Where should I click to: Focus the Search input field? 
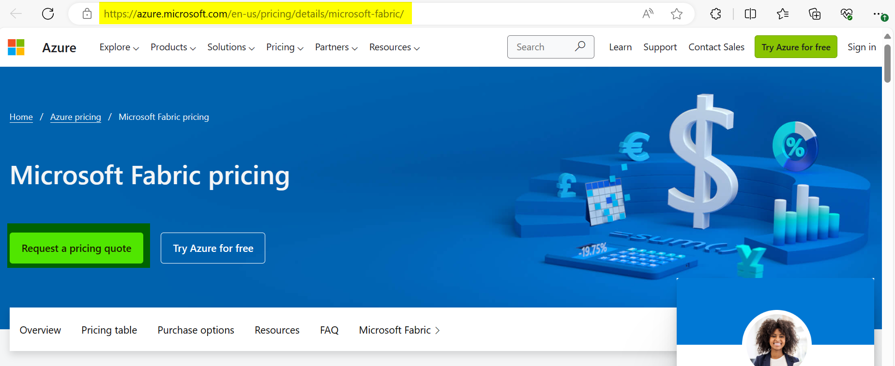coord(550,47)
